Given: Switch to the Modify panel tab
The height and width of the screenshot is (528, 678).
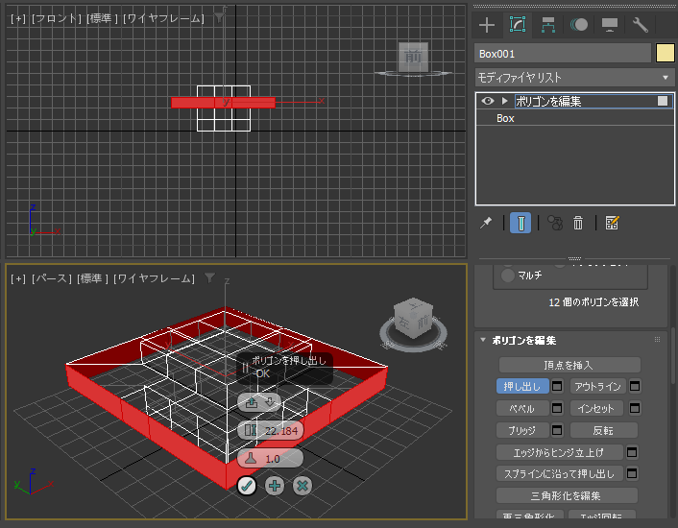Looking at the screenshot, I should pyautogui.click(x=518, y=25).
